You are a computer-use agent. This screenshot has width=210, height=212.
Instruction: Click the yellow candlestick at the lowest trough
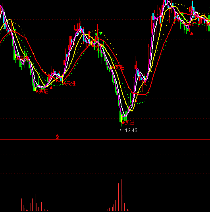[121, 119]
